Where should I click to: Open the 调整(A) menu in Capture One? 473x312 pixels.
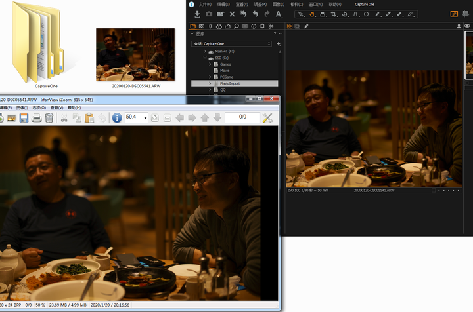[260, 4]
